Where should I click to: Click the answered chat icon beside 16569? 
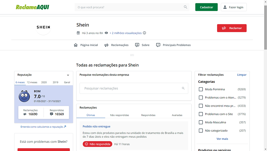pos(52,114)
